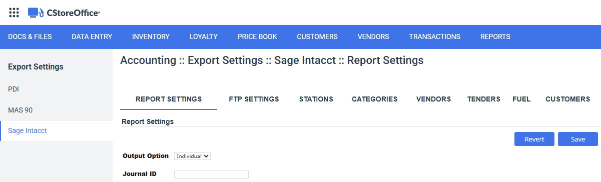This screenshot has width=601, height=182.
Task: Focus the Journal ID input field
Action: 211,174
